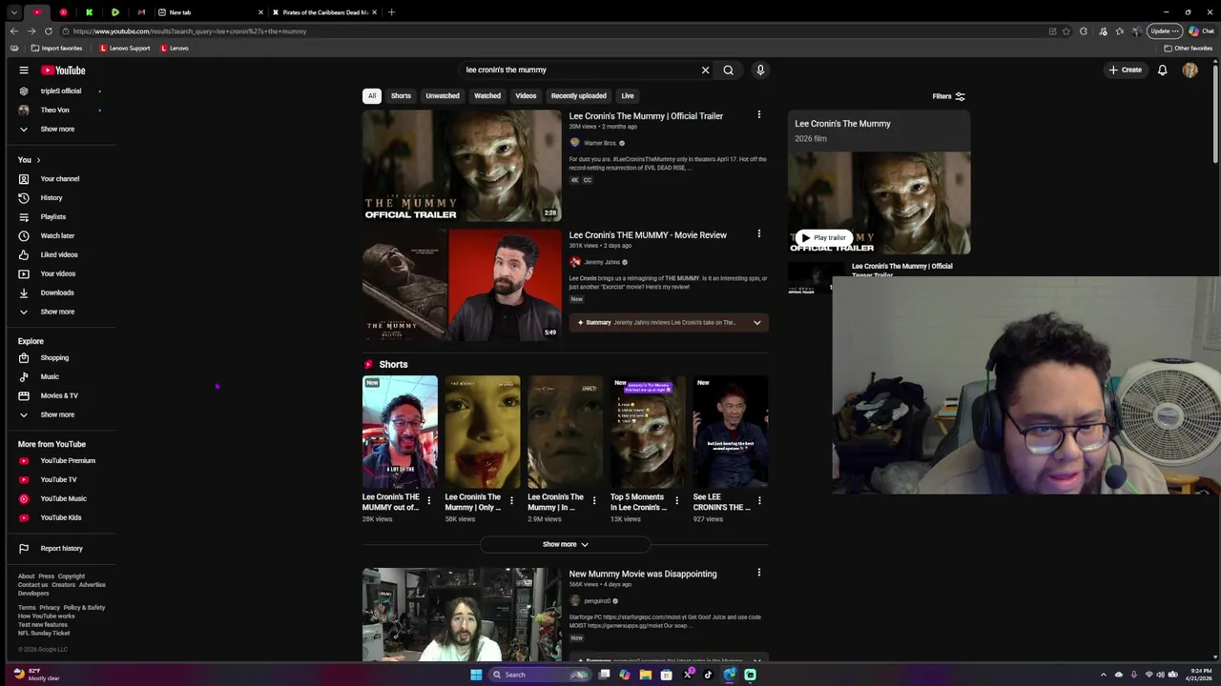Open YouTube TV link
This screenshot has height=686, width=1221.
(58, 479)
